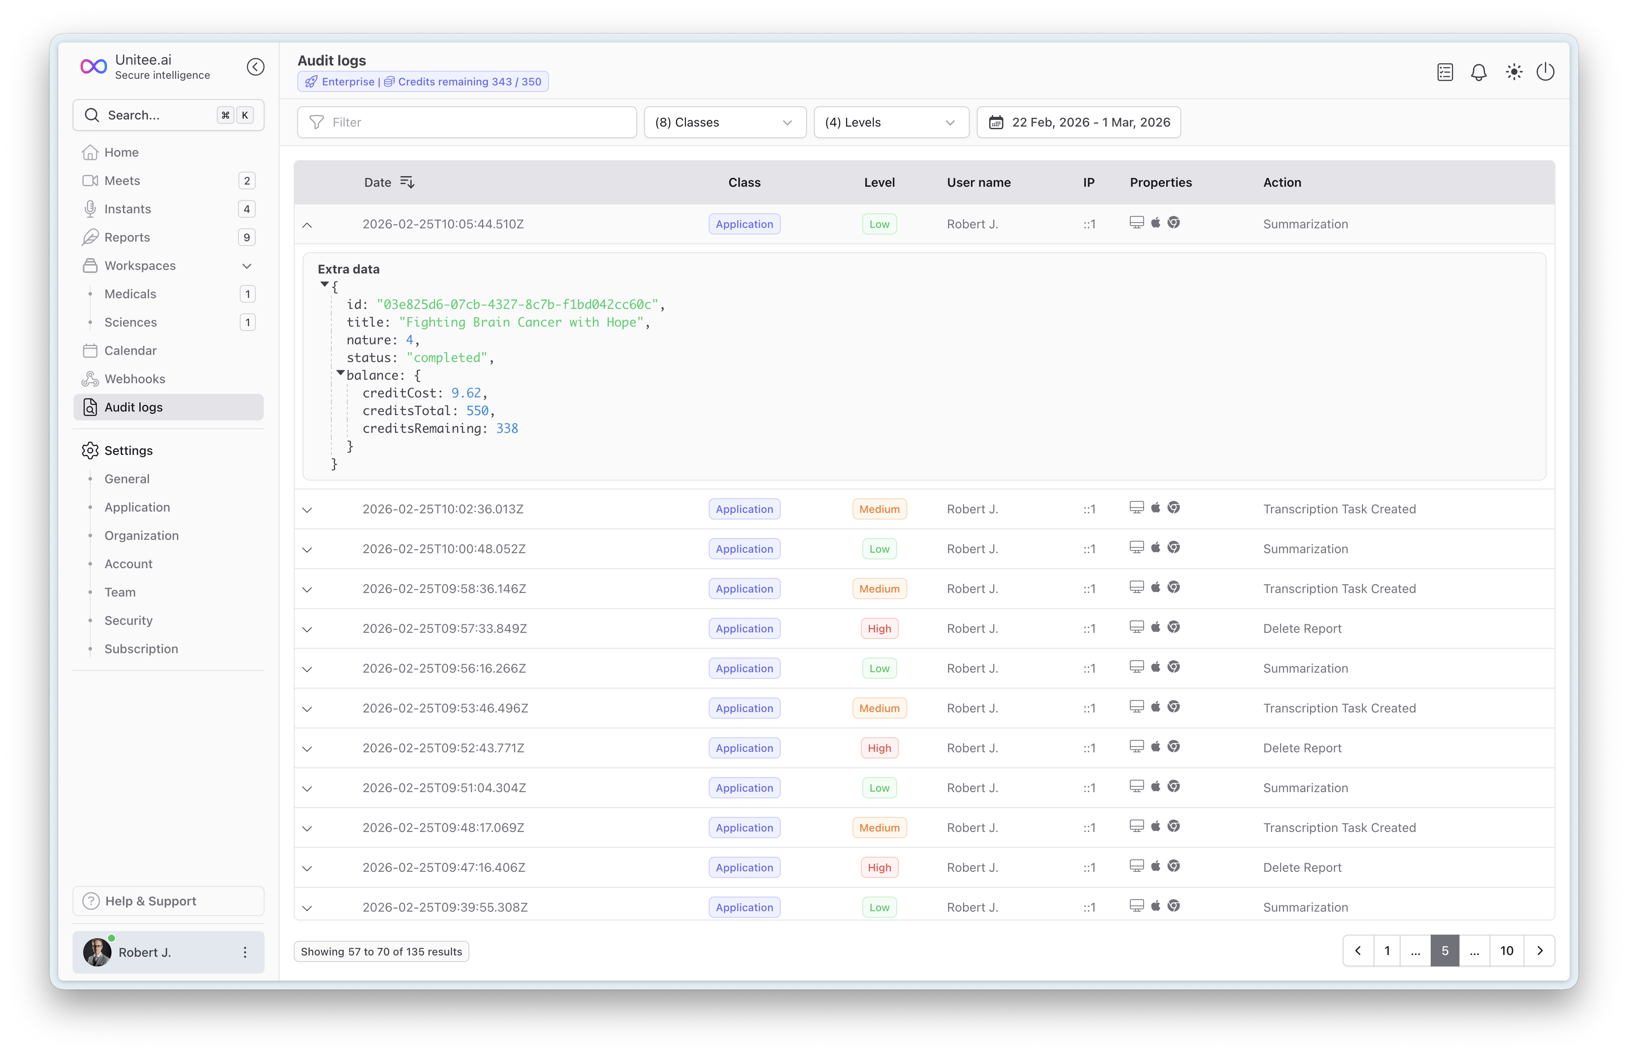Click the coins icon beside Credits remaining
The height and width of the screenshot is (1055, 1628).
click(389, 81)
